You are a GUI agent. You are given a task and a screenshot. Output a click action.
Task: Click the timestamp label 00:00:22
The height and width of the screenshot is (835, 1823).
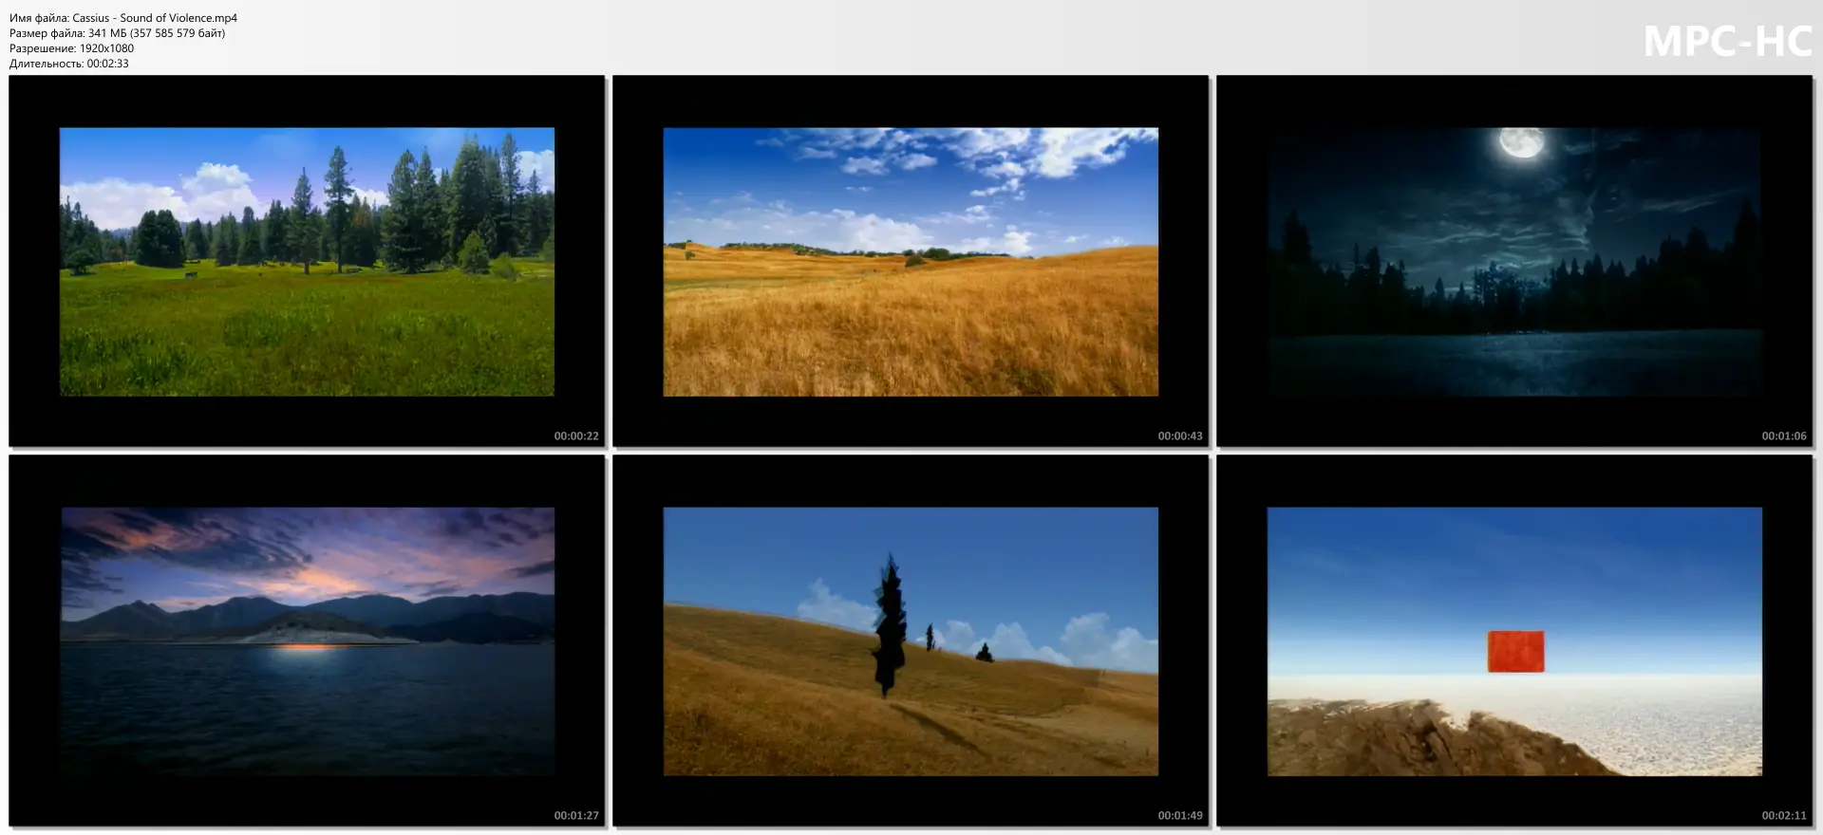[x=576, y=436]
